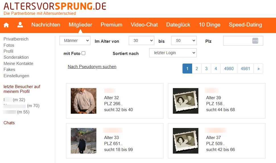This screenshot has width=276, height=163.
Task: Click the text 'sucht 32 bis 40'
Action: [x=119, y=110]
